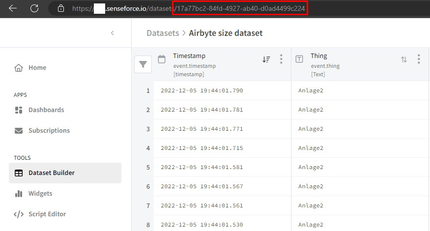430x231 pixels.
Task: Reload the page with the refresh icon
Action: pyautogui.click(x=34, y=8)
